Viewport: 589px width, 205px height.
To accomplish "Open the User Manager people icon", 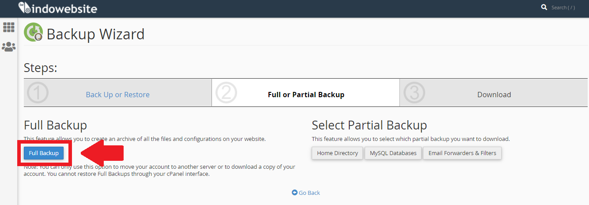I will tap(9, 46).
